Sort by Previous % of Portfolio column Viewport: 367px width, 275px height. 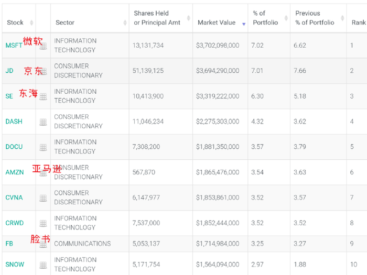coord(342,18)
